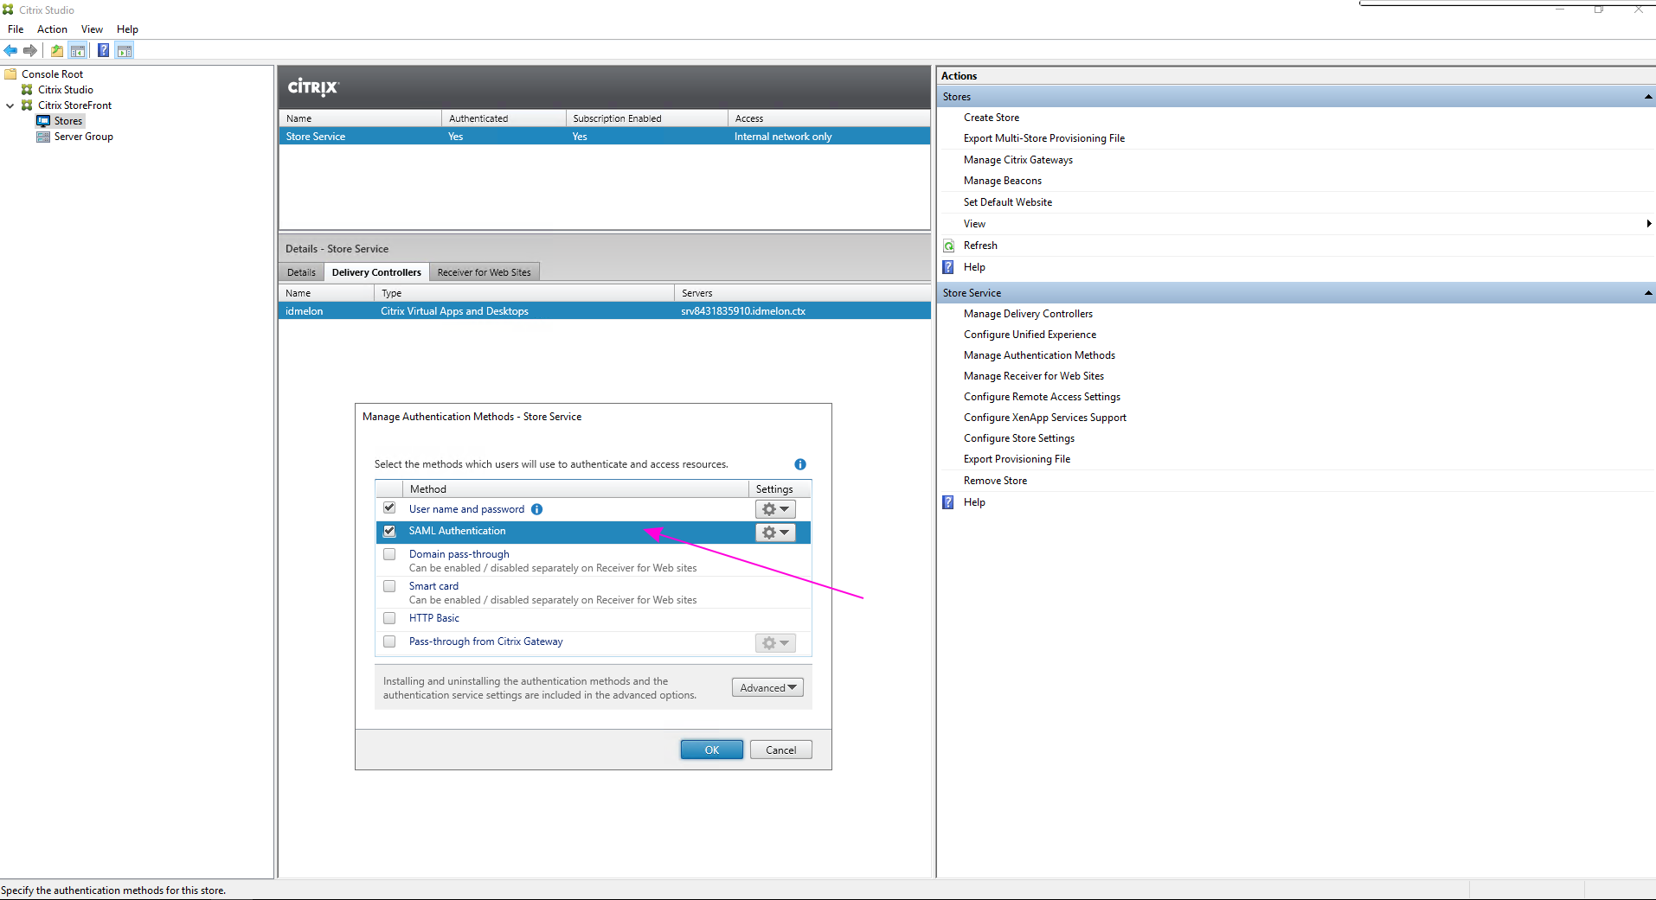
Task: Open settings gear for User name and password
Action: click(775, 509)
